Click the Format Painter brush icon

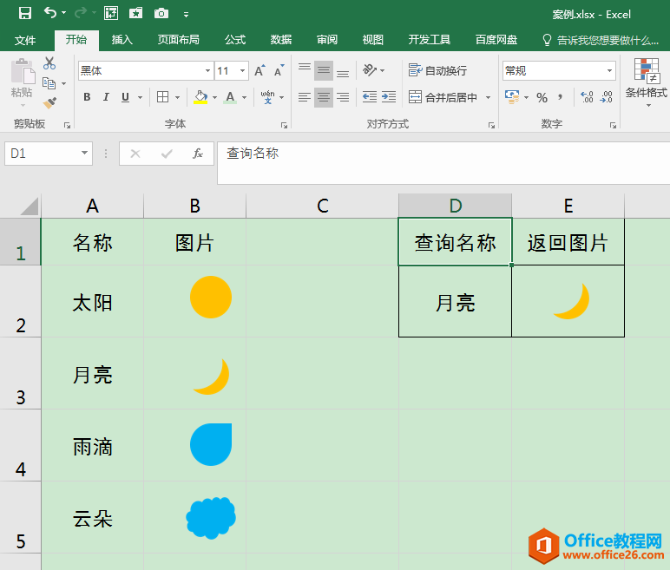pyautogui.click(x=49, y=102)
